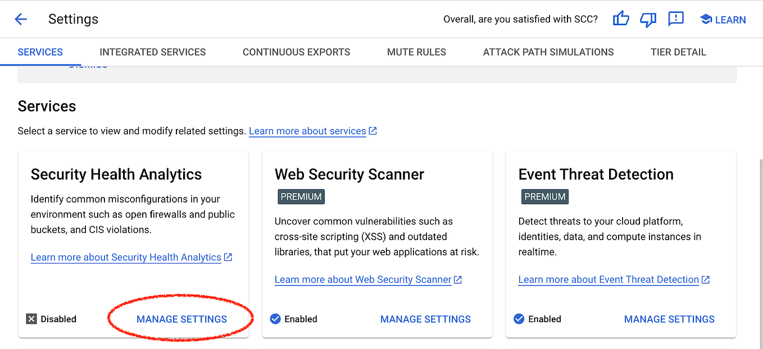Open the CONTINUOUS EXPORTS tab
The image size is (763, 349).
(296, 52)
